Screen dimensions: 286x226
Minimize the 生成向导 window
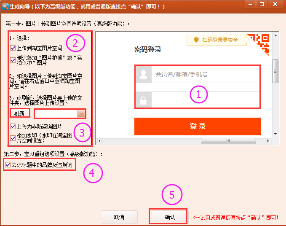point(251,4)
